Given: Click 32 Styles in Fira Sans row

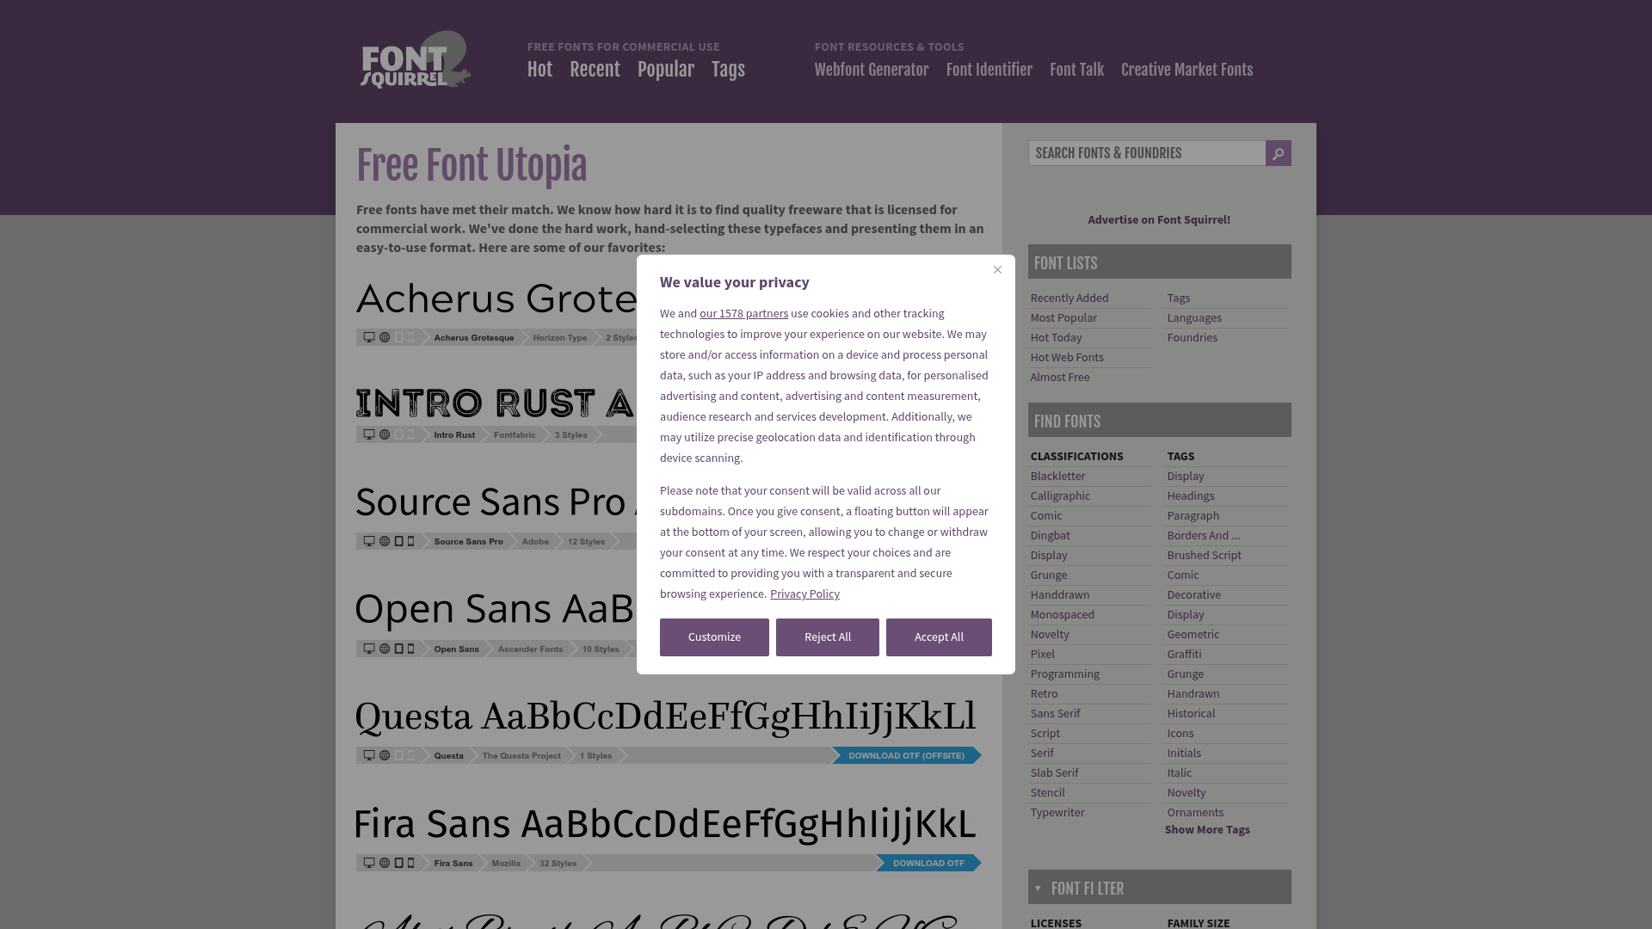Looking at the screenshot, I should pyautogui.click(x=558, y=863).
